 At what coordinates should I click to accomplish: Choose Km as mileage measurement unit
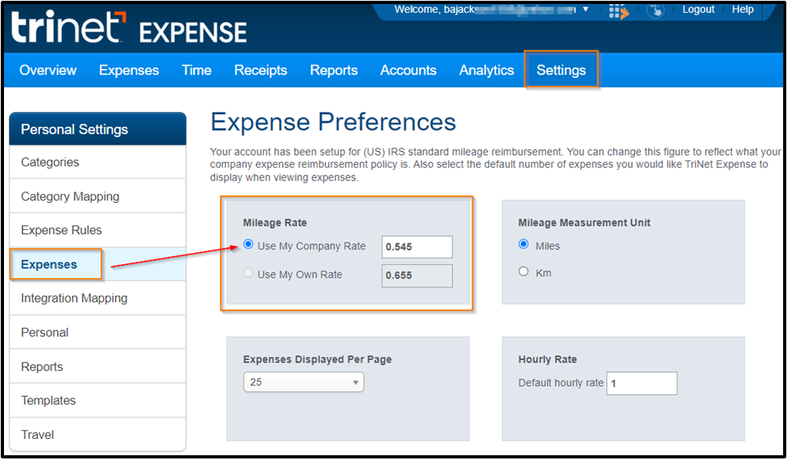coord(523,271)
